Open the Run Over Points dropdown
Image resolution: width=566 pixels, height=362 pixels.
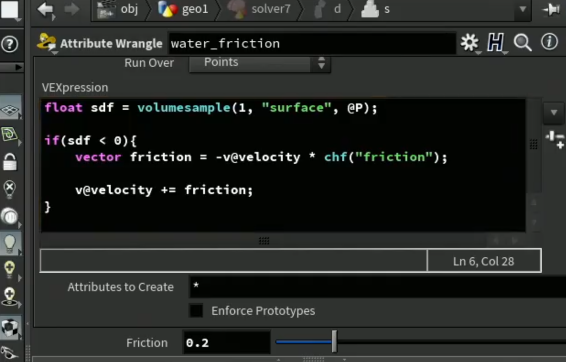(260, 63)
